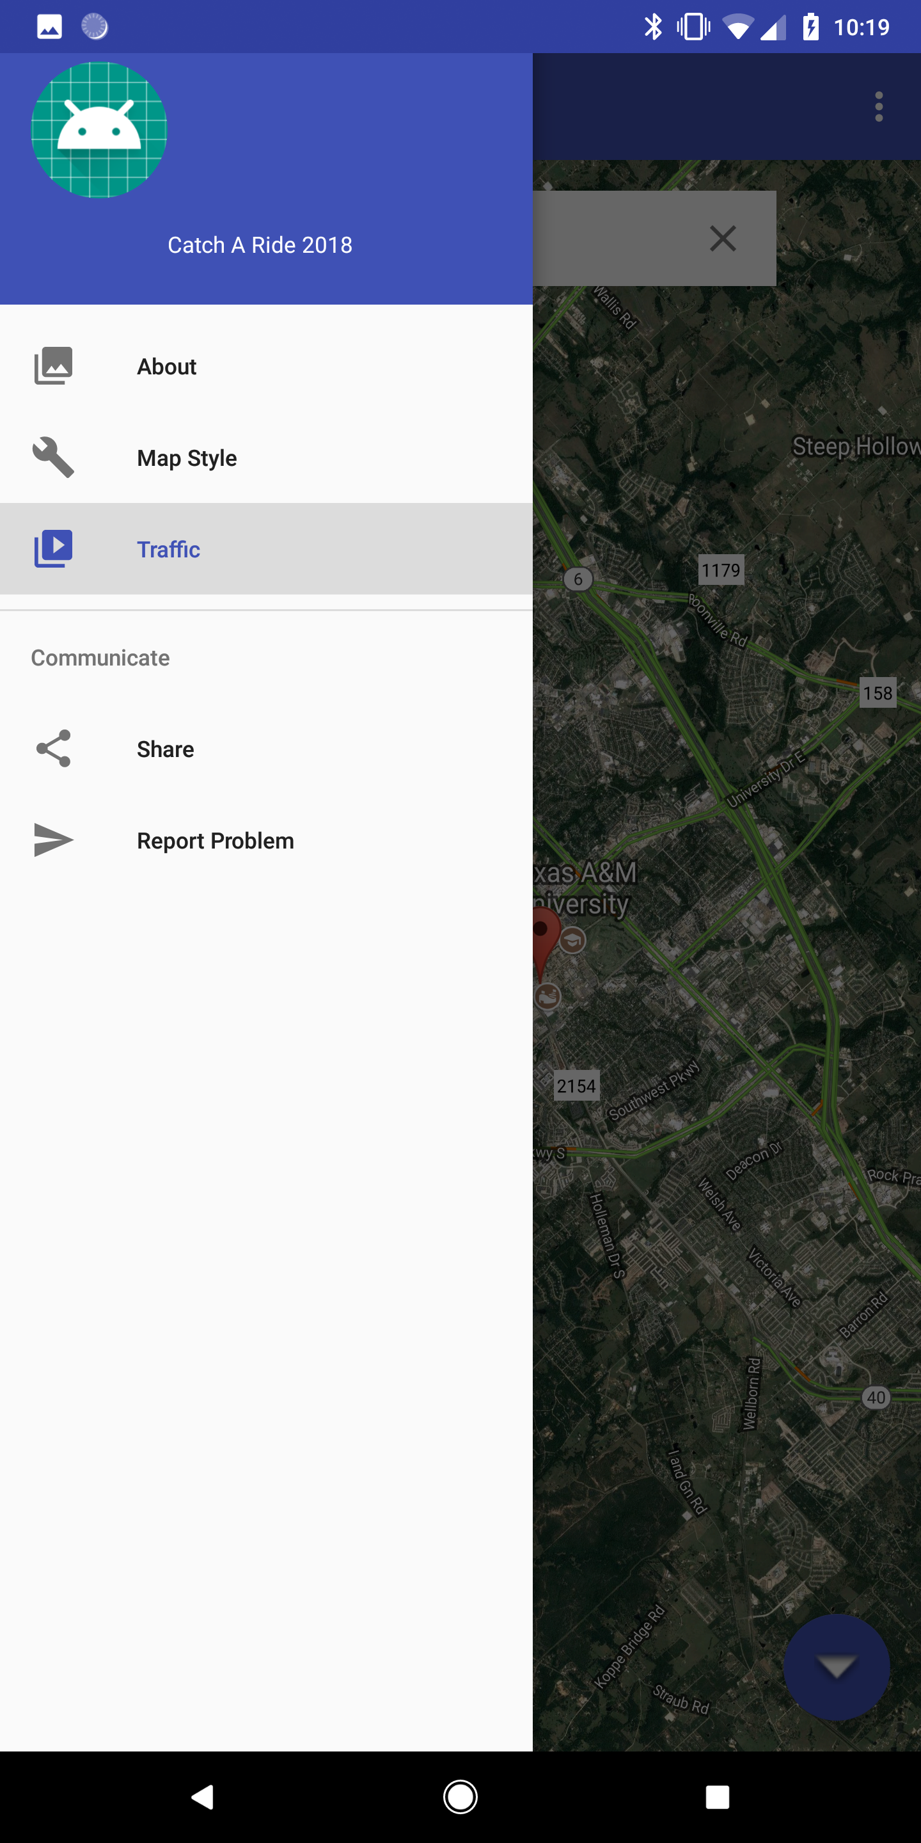The image size is (921, 1843).
Task: Tap the 158 road shield
Action: point(878,692)
